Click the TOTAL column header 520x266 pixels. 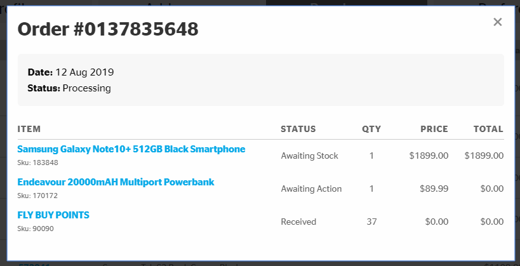coord(488,129)
